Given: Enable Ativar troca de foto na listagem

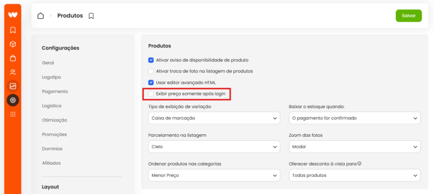Looking at the screenshot, I should tap(151, 71).
